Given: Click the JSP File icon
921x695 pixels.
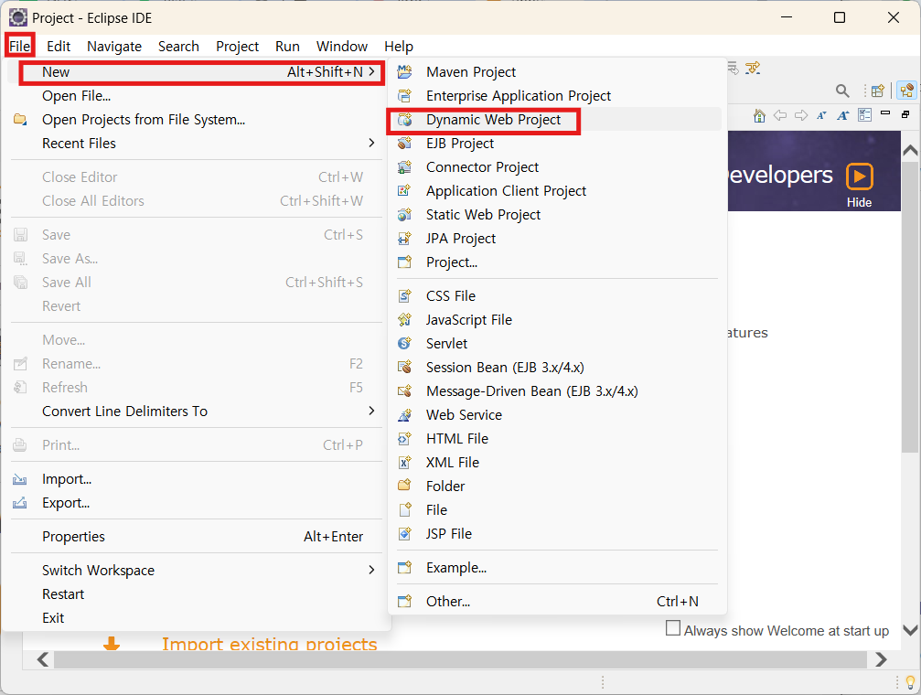Looking at the screenshot, I should [x=404, y=534].
